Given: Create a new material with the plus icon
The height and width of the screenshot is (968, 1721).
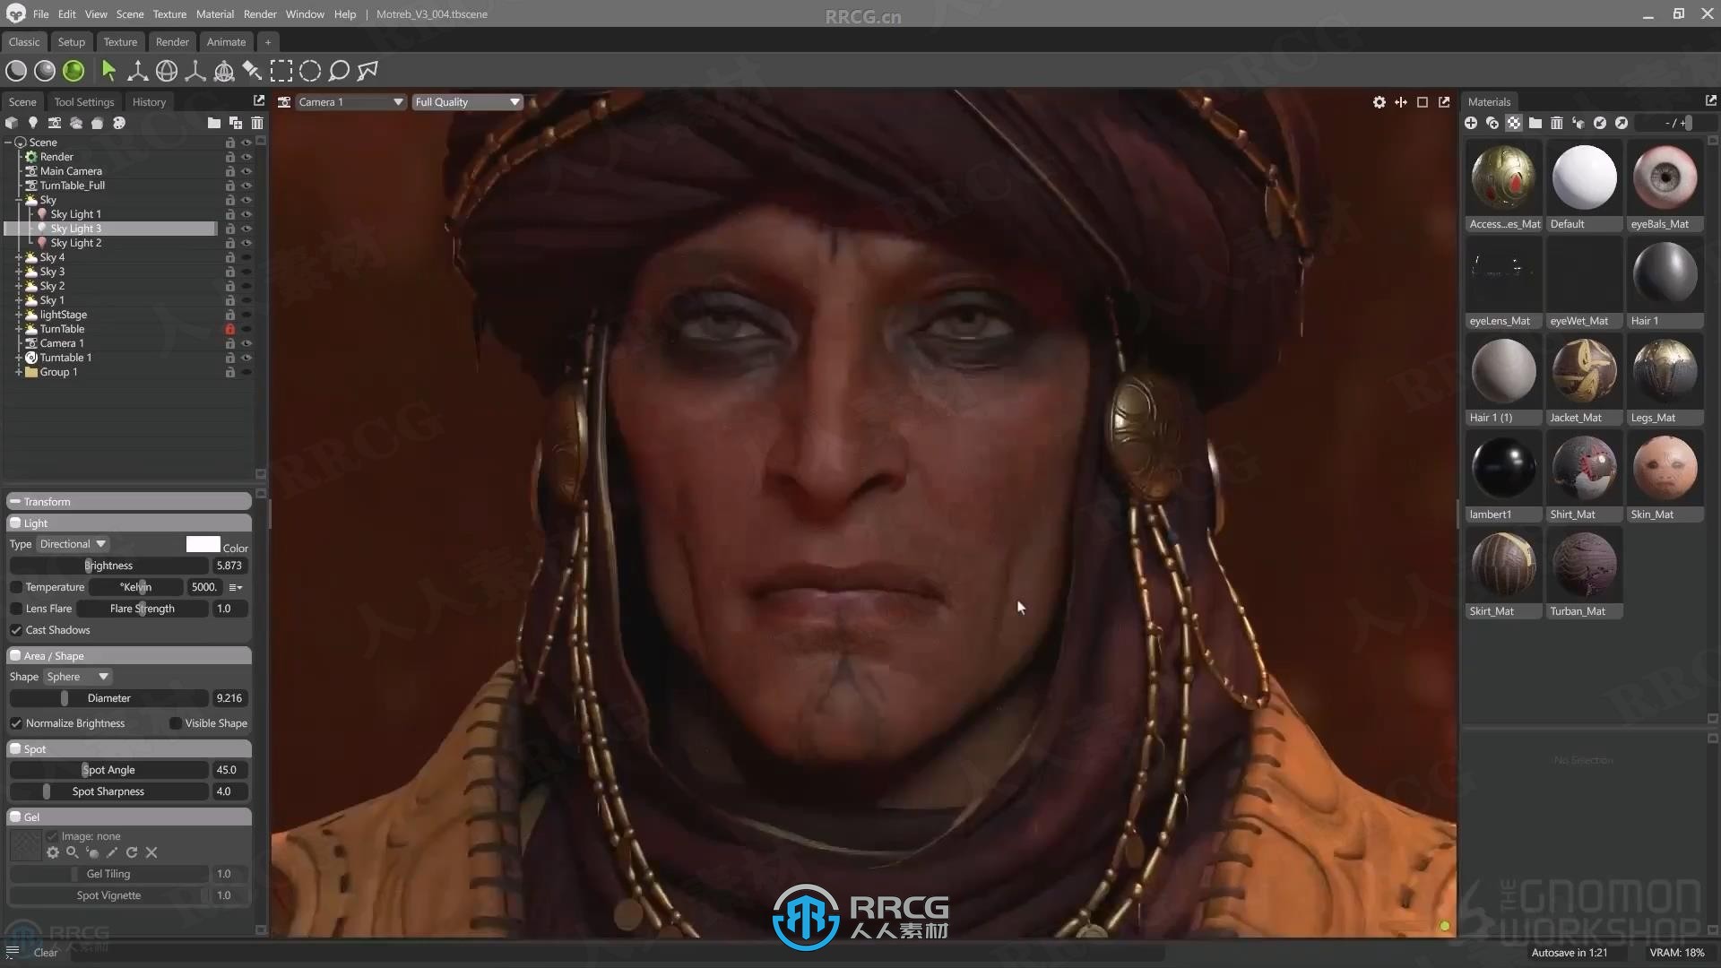Looking at the screenshot, I should (1471, 123).
